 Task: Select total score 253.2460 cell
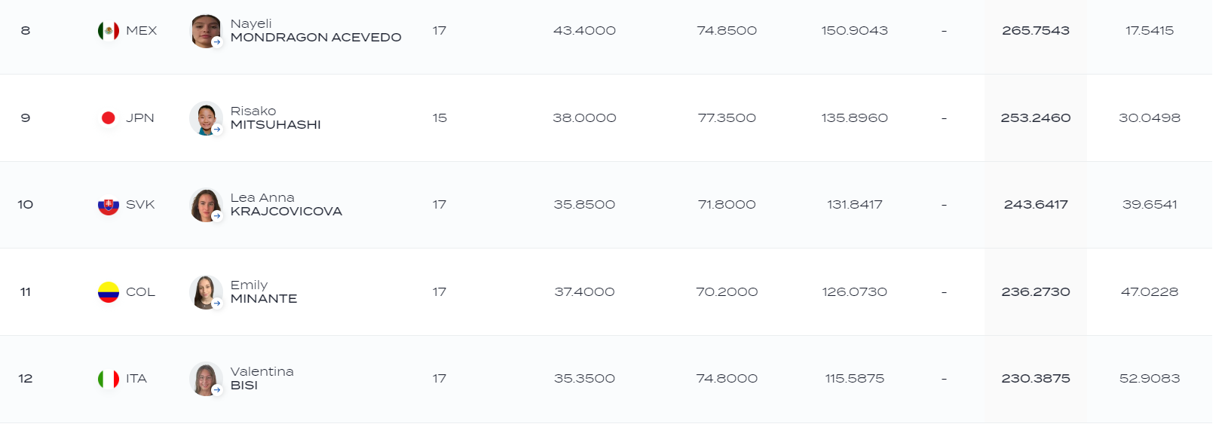click(1036, 118)
